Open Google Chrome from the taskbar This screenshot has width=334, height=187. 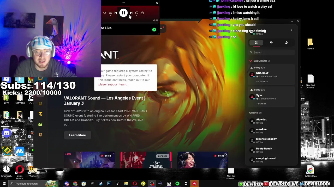click(x=75, y=184)
